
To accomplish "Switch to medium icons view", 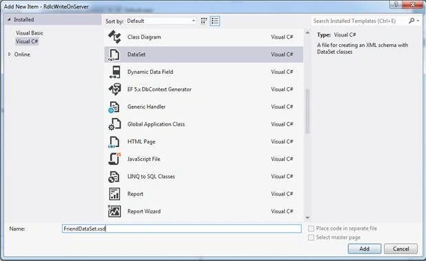I will pos(204,21).
